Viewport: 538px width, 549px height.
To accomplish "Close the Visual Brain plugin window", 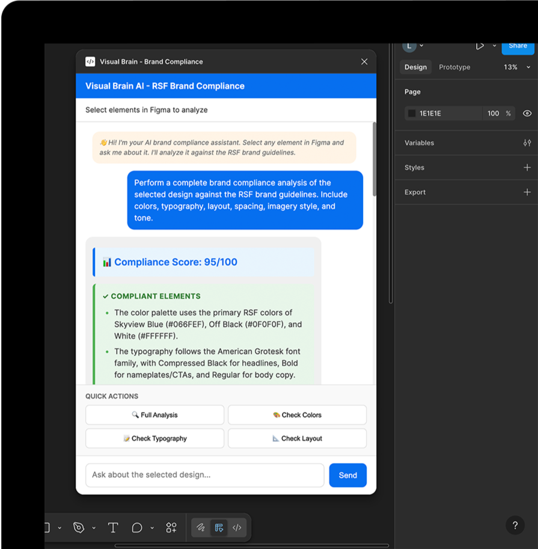I will click(364, 61).
